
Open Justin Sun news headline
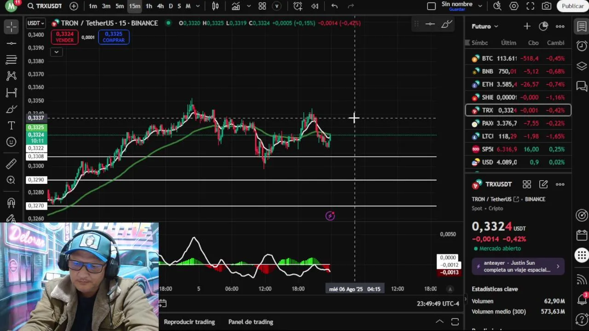518,266
